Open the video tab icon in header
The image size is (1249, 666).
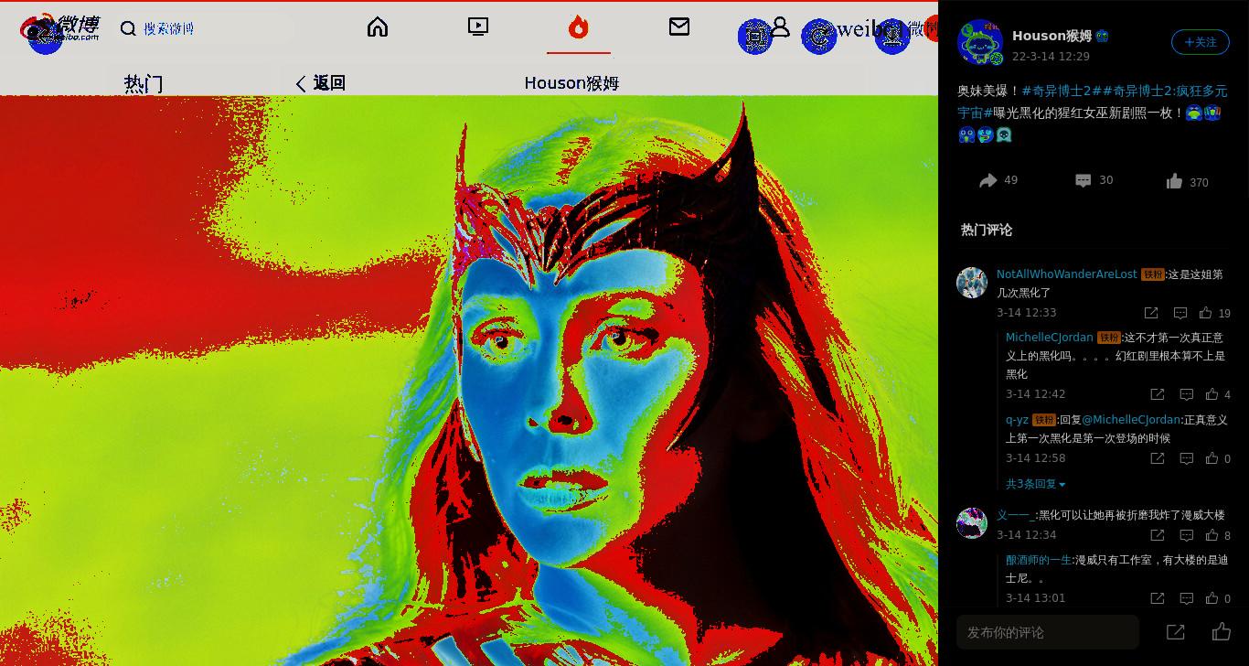(x=478, y=27)
